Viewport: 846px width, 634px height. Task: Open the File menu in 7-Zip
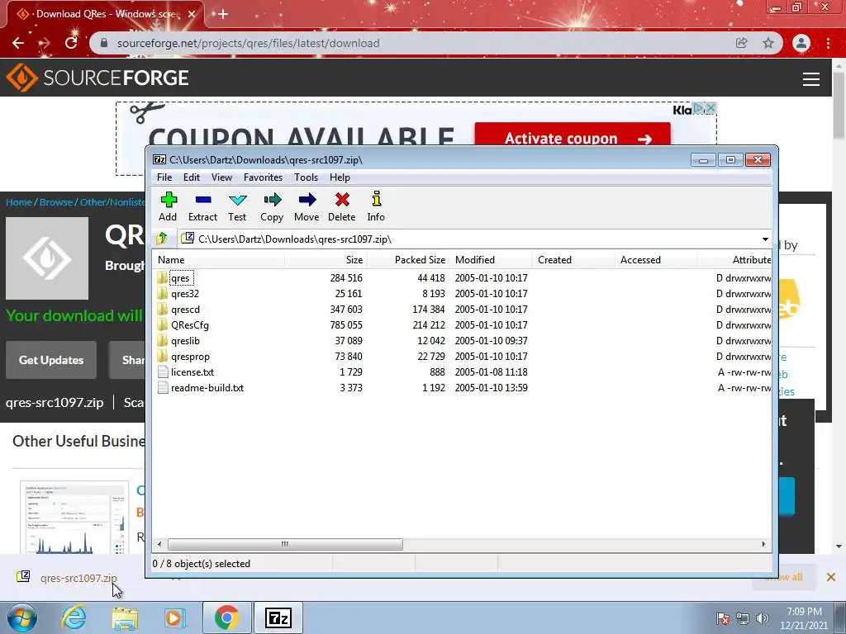tap(164, 177)
